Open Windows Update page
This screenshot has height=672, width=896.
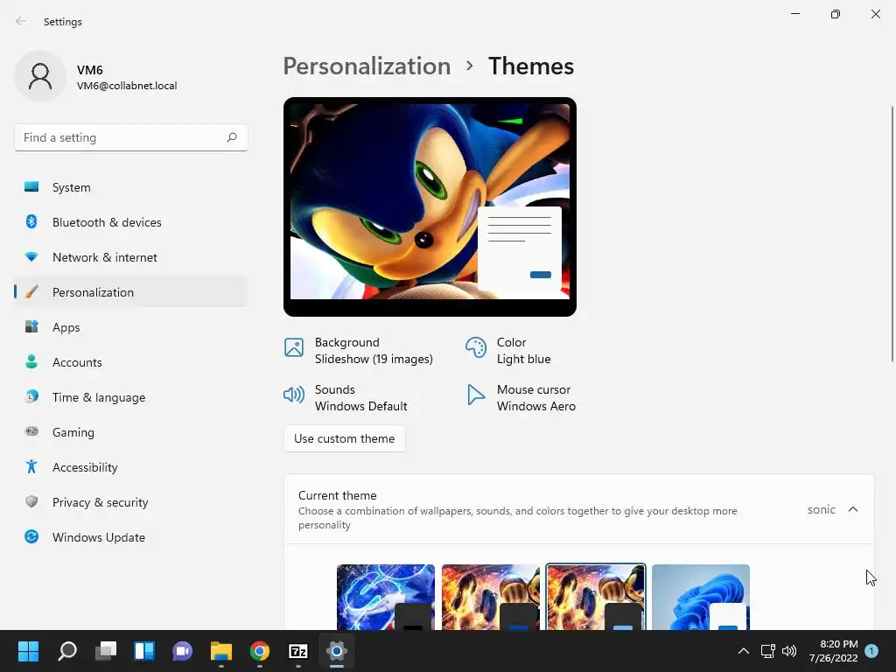pyautogui.click(x=131, y=537)
